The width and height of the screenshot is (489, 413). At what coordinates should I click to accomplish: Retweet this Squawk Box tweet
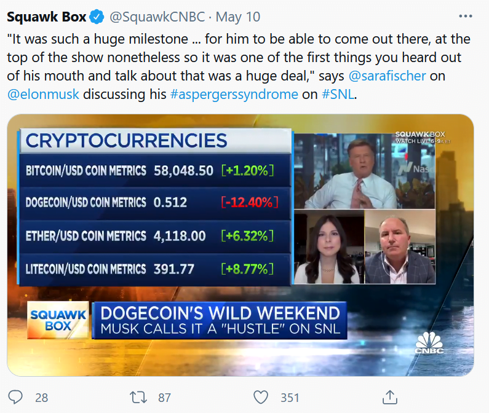pyautogui.click(x=140, y=397)
